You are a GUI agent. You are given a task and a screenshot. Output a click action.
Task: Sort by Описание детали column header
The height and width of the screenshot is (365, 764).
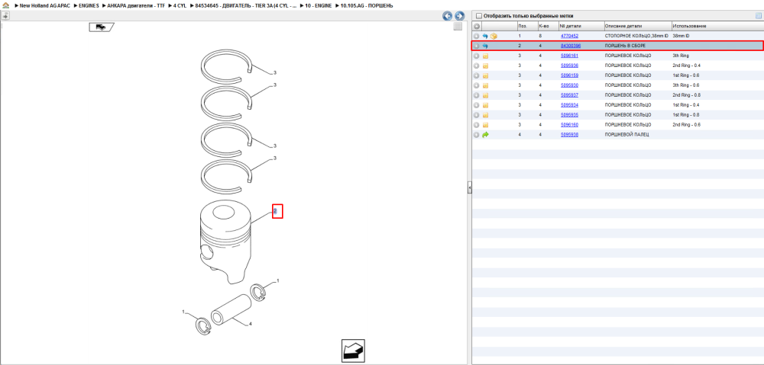coord(637,26)
